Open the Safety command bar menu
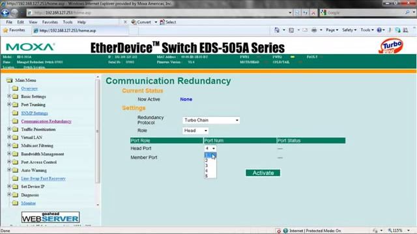 [x=349, y=30]
